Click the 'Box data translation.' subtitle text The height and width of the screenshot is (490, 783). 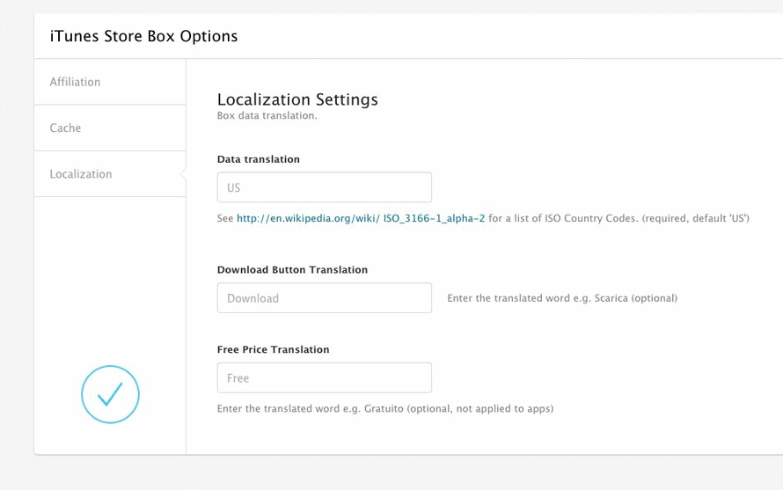point(267,115)
